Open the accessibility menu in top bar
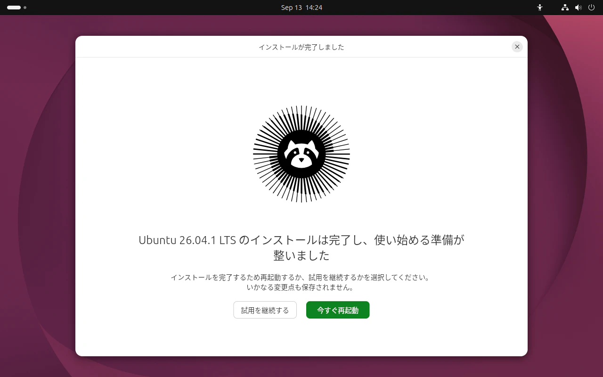Viewport: 603px width, 377px height. (540, 8)
